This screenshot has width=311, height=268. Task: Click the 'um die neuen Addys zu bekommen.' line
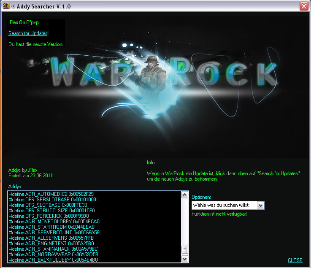182,179
